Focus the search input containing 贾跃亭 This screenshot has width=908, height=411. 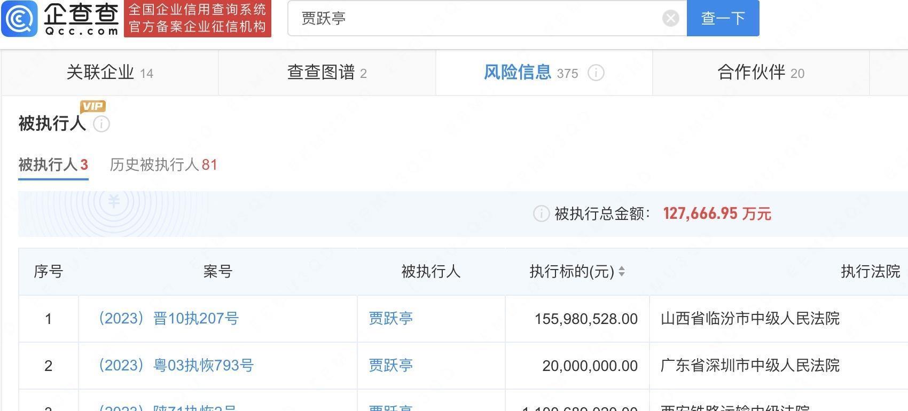point(475,19)
